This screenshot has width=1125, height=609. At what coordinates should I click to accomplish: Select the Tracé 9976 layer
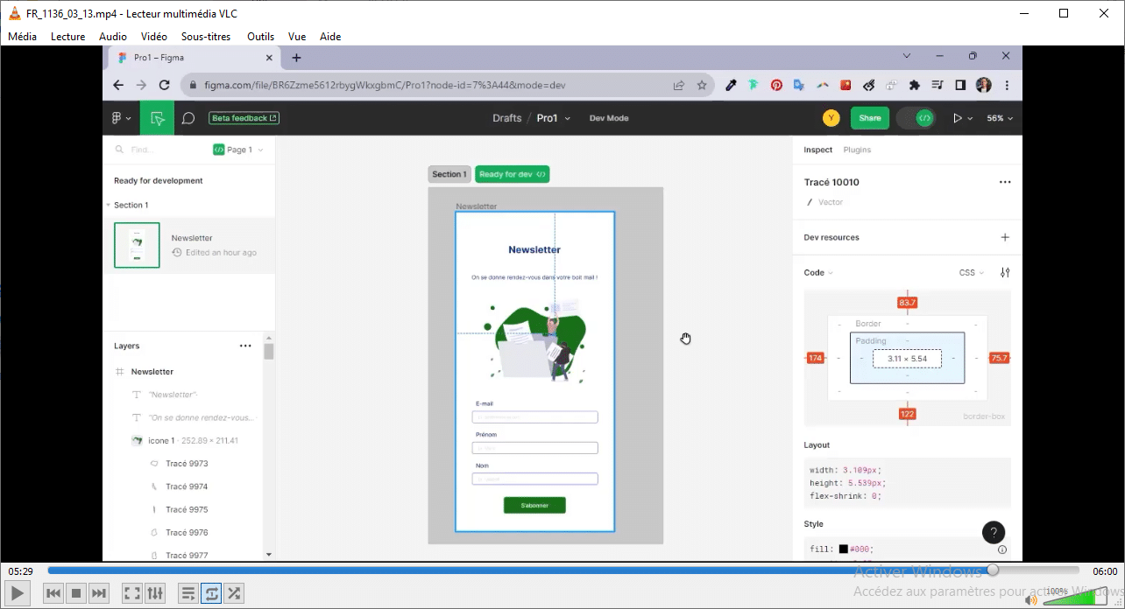click(187, 532)
